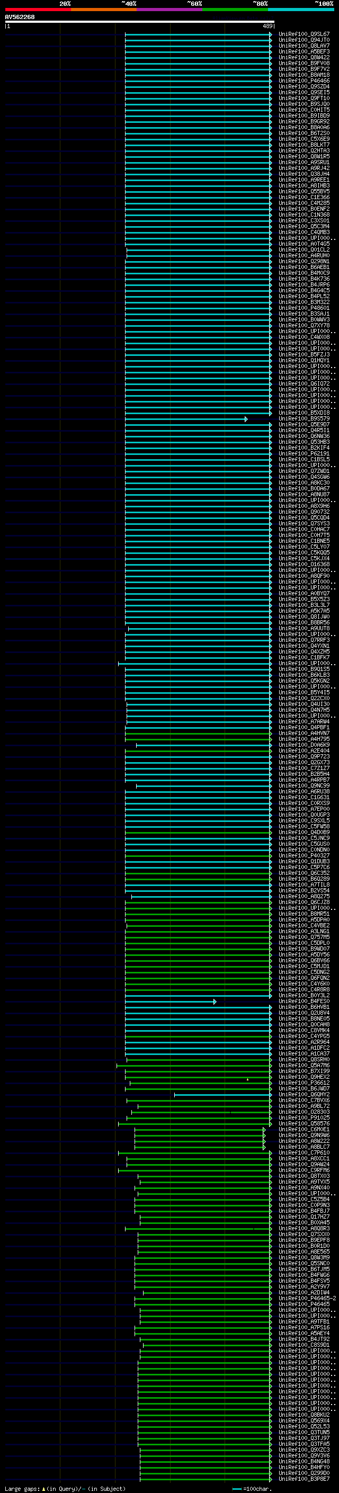This screenshot has width=339, height=1493.
Task: Open hit UniRef100_Q94JT0
Action: (304, 40)
